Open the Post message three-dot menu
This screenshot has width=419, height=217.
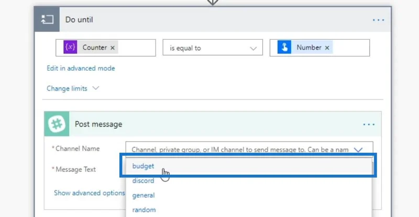click(x=369, y=124)
